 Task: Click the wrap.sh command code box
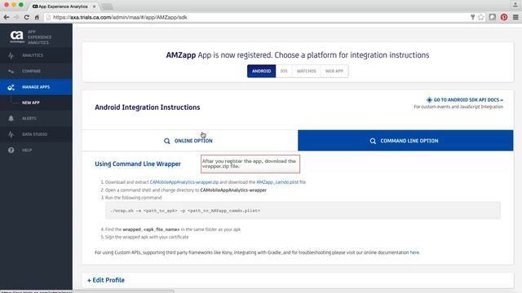click(303, 211)
